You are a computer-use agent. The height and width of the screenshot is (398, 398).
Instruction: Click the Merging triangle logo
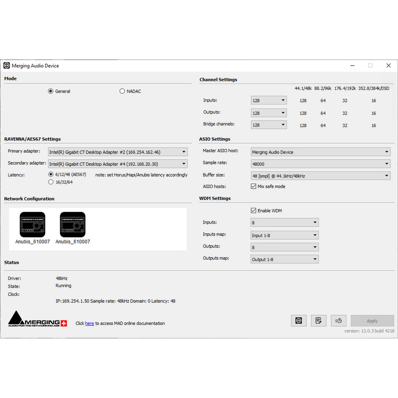click(x=16, y=319)
